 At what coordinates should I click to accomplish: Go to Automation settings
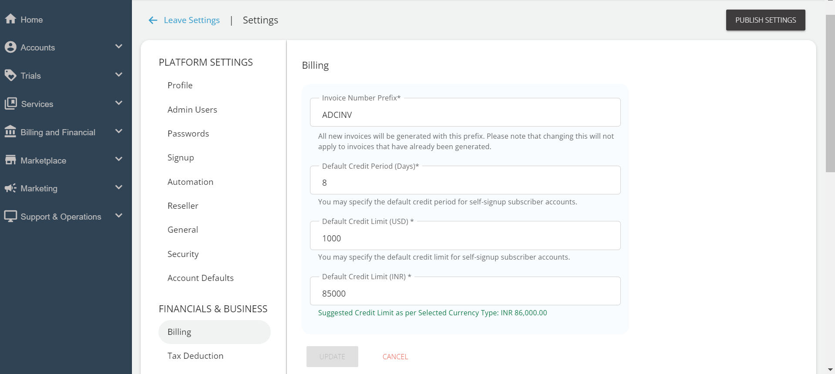190,182
